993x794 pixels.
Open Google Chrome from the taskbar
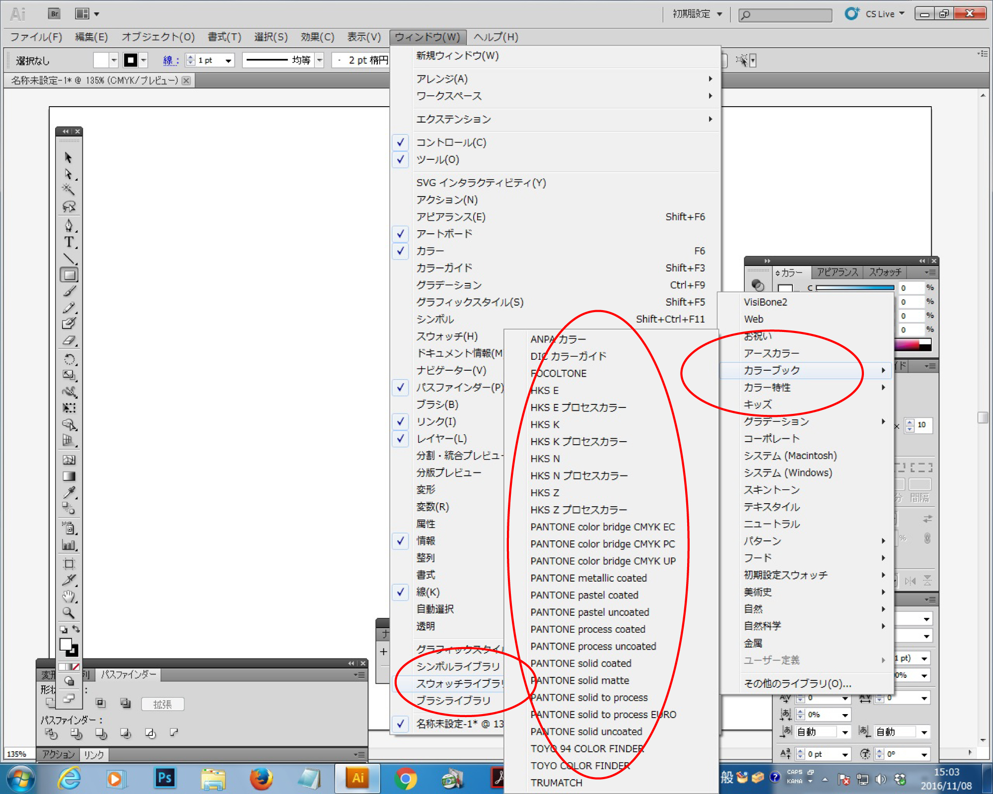pyautogui.click(x=406, y=778)
